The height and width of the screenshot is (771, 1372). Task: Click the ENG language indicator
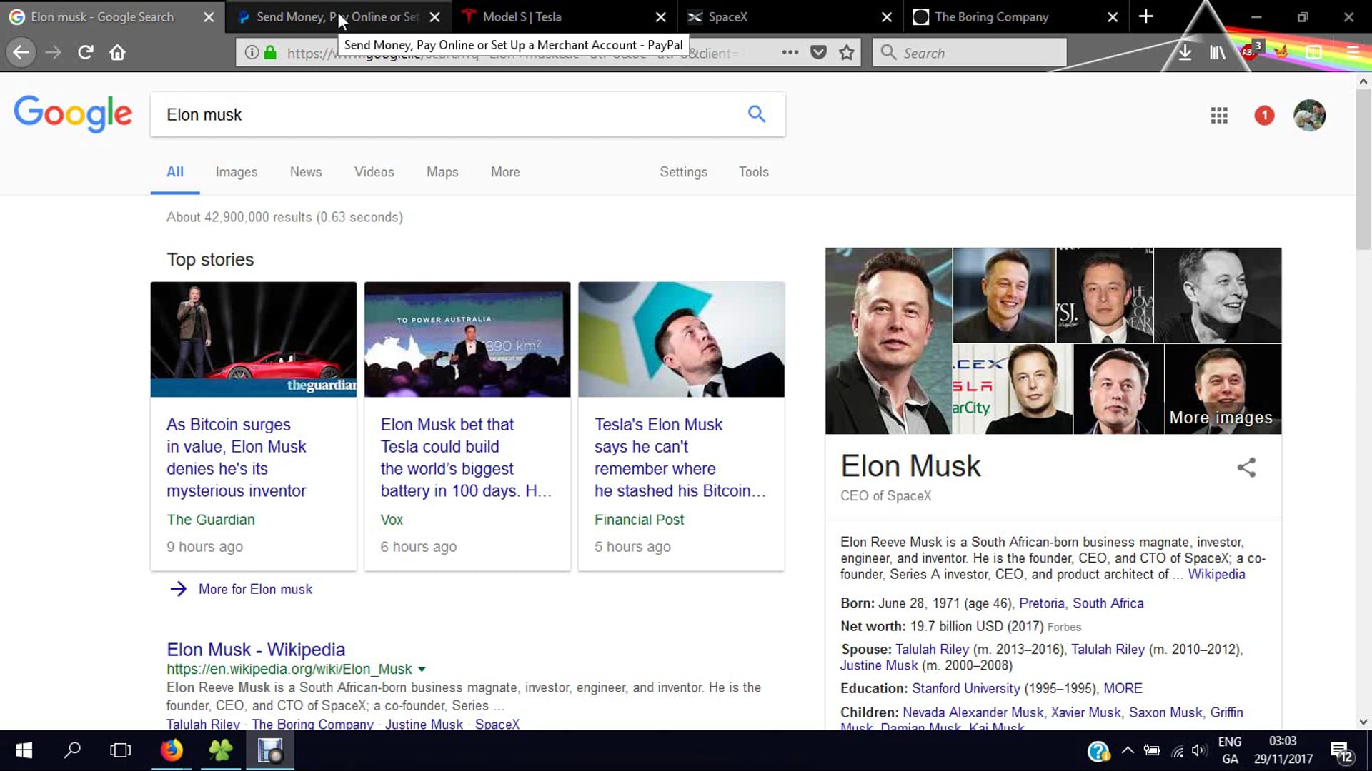[x=1229, y=742]
